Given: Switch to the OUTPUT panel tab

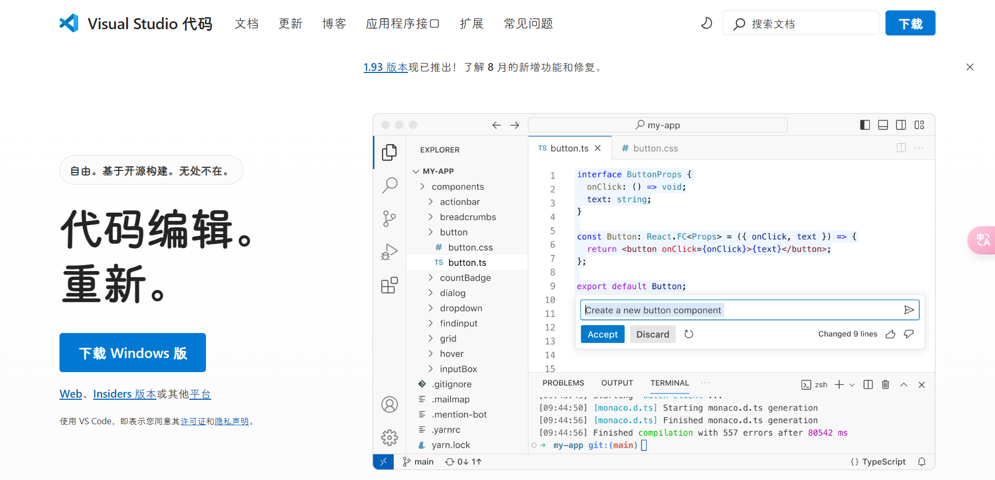Looking at the screenshot, I should pos(617,383).
